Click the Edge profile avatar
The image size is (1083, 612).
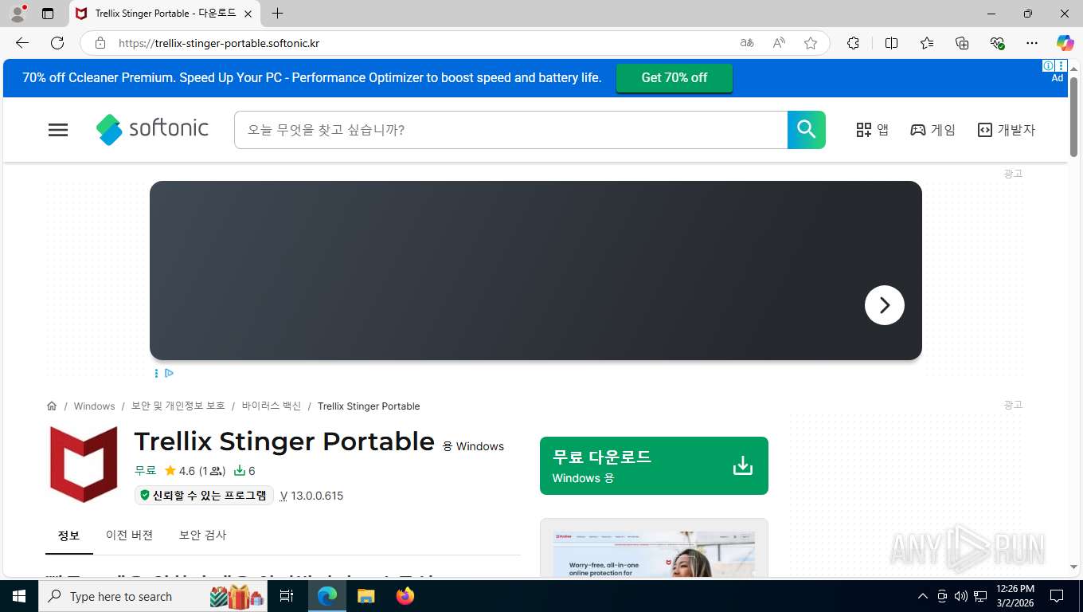pyautogui.click(x=18, y=14)
